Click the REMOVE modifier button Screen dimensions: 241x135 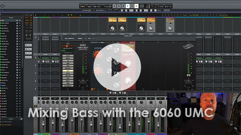click(28, 49)
